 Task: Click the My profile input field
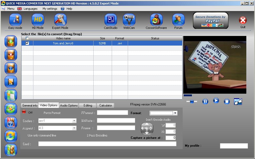coord(234,146)
